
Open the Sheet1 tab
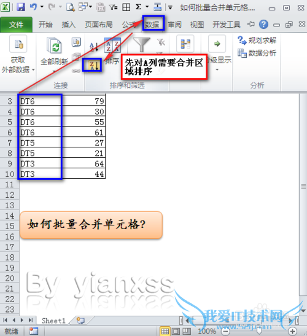point(53,321)
